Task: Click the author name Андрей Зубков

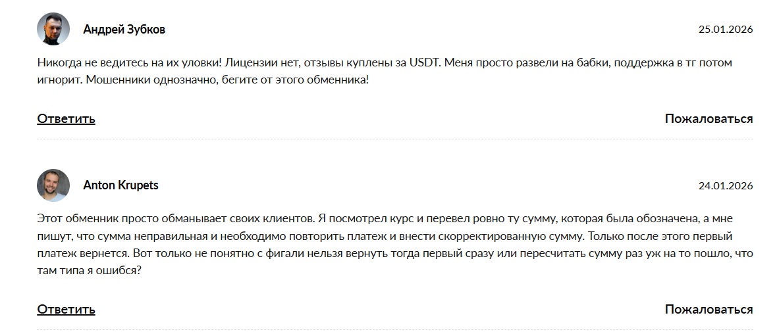Action: point(124,30)
